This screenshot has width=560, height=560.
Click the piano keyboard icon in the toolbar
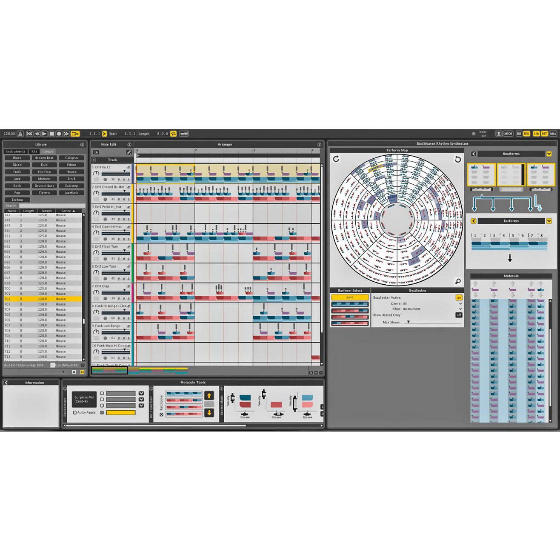[499, 134]
